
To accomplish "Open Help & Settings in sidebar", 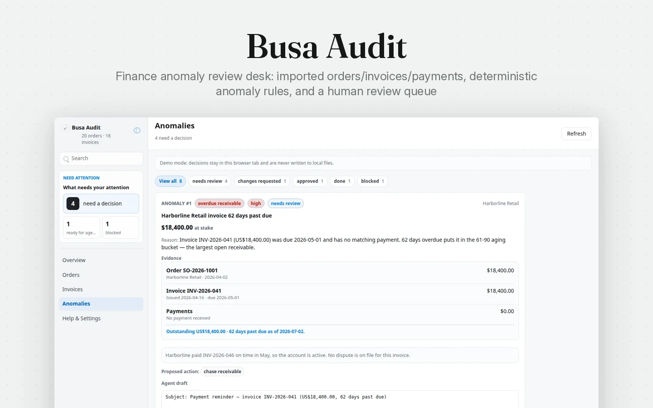I will pos(101,318).
